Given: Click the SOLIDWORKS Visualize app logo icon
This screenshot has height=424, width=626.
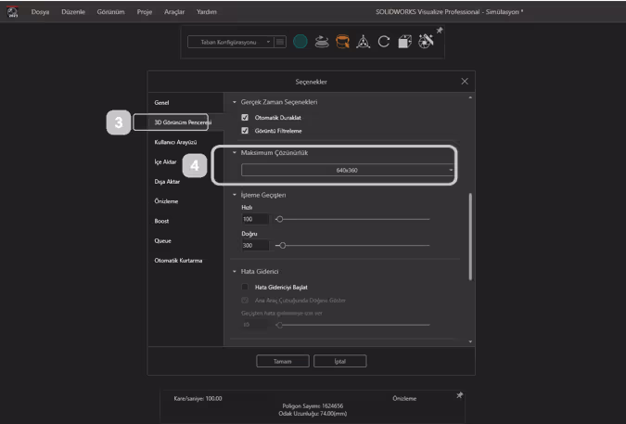Looking at the screenshot, I should pos(12,11).
